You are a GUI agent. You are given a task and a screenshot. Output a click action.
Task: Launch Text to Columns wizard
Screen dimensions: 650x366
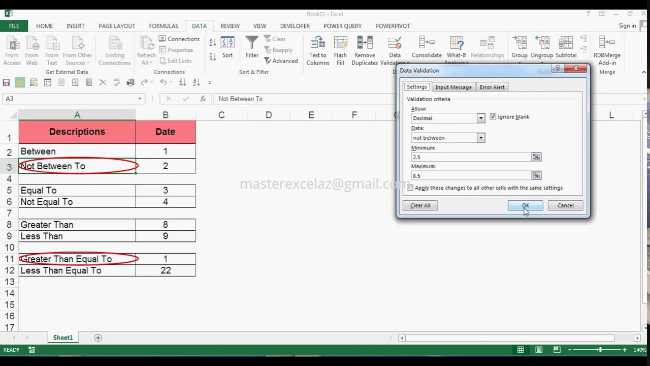click(x=318, y=51)
